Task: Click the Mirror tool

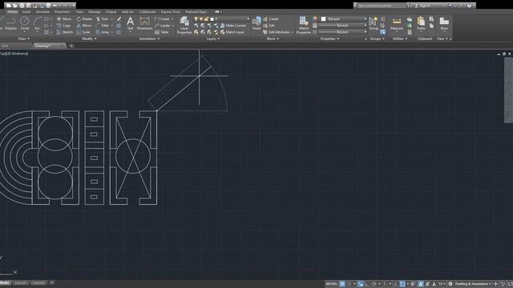Action: pos(84,26)
